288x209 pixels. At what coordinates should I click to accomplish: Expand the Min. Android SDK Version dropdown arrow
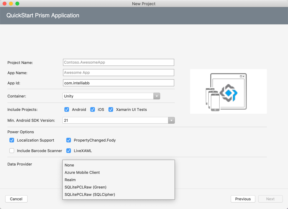pos(171,120)
